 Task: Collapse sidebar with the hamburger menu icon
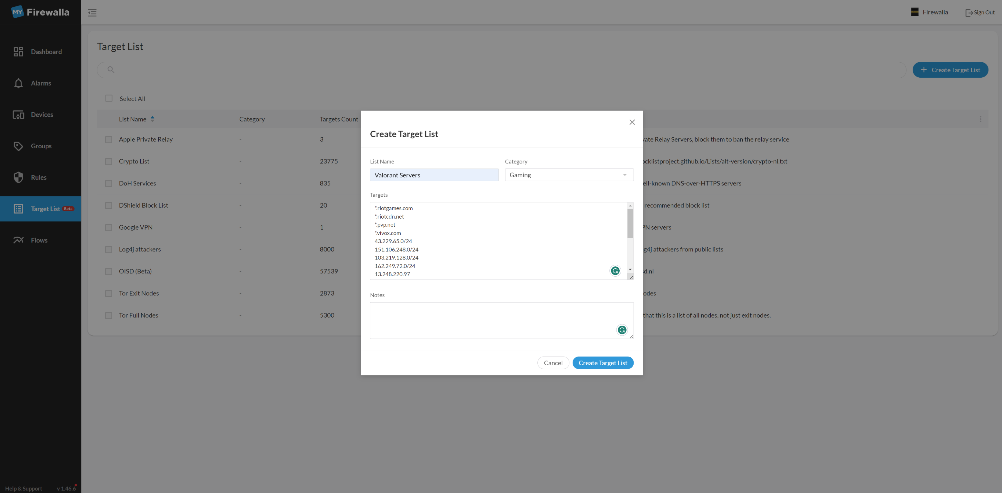(92, 13)
